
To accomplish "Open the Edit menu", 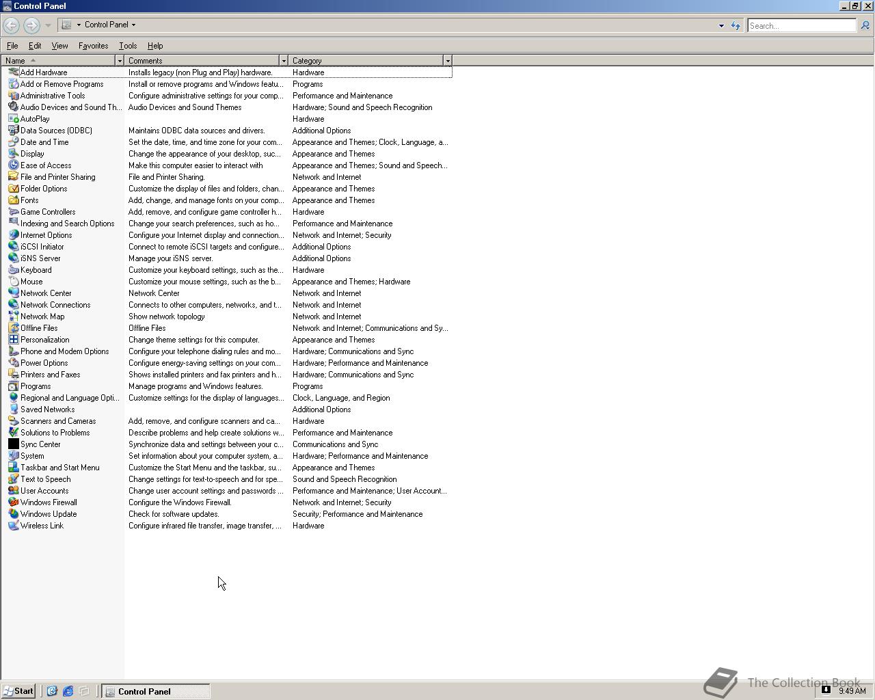I will click(x=35, y=46).
